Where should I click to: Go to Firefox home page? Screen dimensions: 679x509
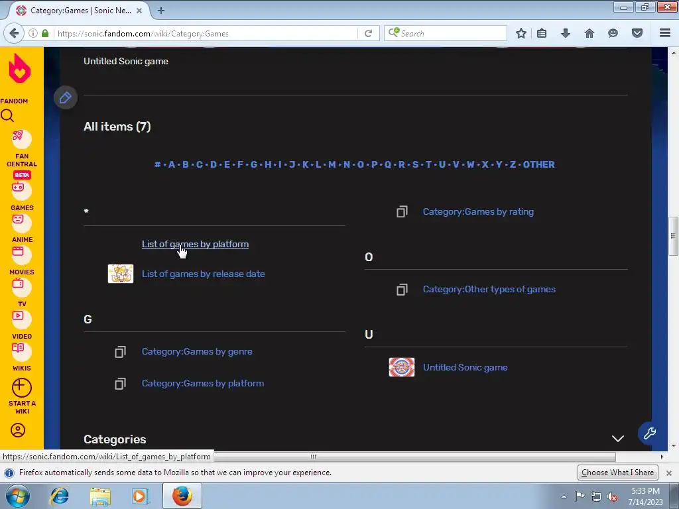(x=589, y=33)
